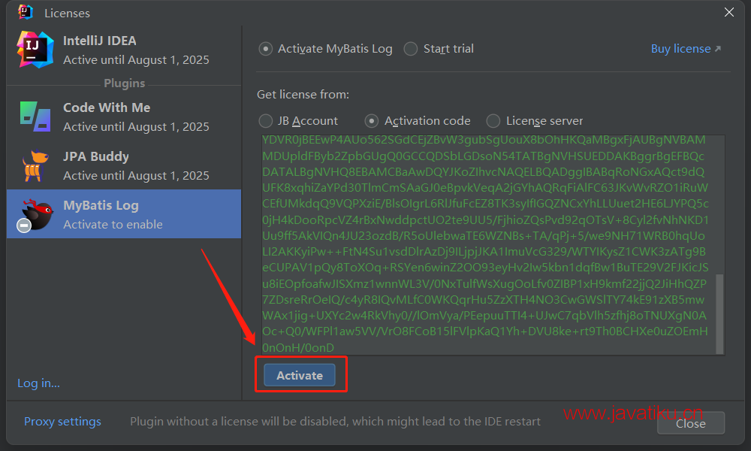Choose the License server option
The width and height of the screenshot is (751, 451).
pyautogui.click(x=493, y=121)
